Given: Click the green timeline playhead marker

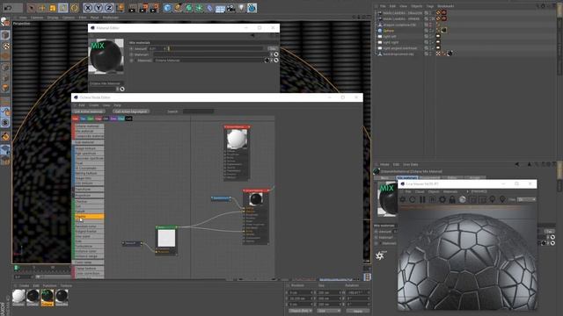Looking at the screenshot, I should 16,268.
